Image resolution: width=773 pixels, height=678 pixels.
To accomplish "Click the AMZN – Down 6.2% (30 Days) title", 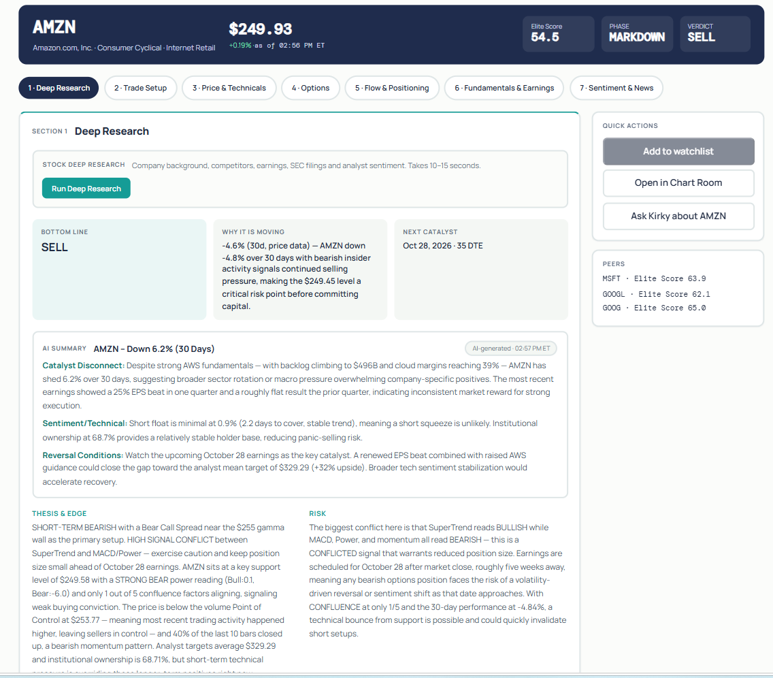I will tap(154, 349).
